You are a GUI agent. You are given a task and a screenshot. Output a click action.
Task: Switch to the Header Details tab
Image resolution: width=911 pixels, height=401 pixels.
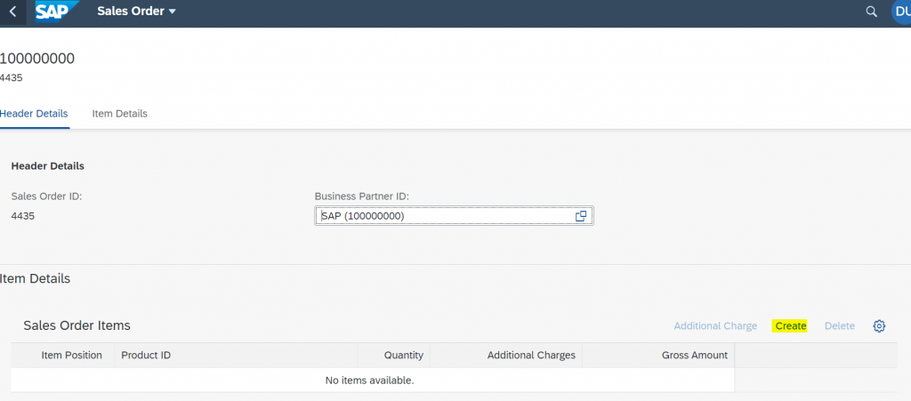(x=34, y=114)
